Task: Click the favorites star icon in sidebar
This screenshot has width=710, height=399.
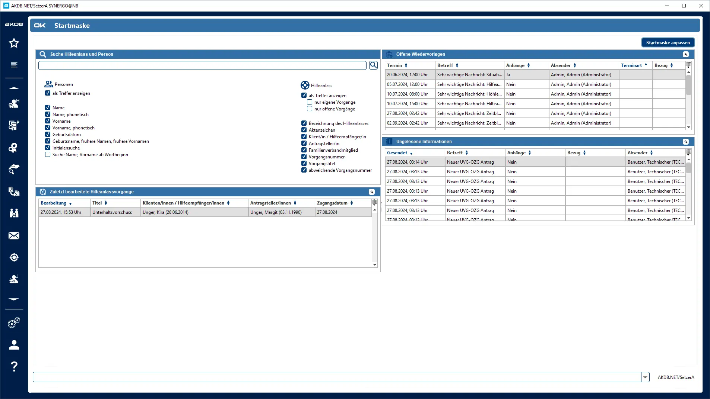Action: coord(14,43)
